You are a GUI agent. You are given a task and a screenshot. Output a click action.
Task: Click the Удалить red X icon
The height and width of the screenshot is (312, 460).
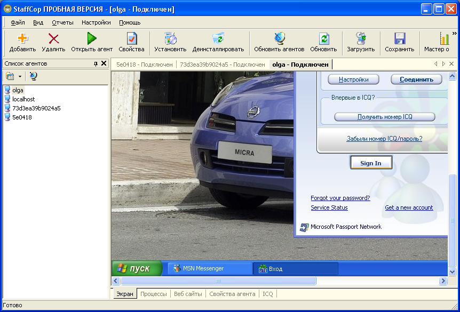pos(53,39)
